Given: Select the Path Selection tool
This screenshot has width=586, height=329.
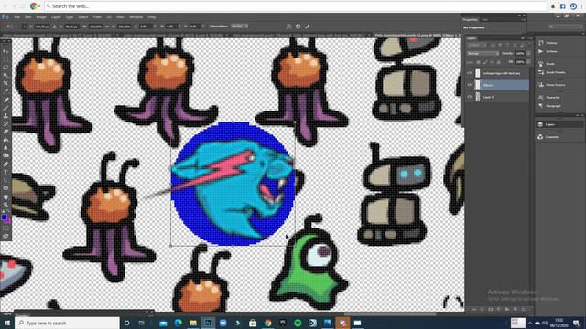Looking at the screenshot, I should (x=5, y=180).
